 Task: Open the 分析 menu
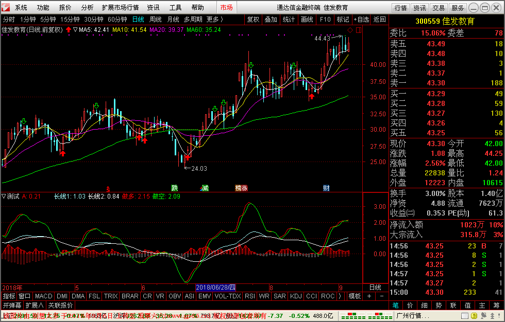tap(87, 7)
